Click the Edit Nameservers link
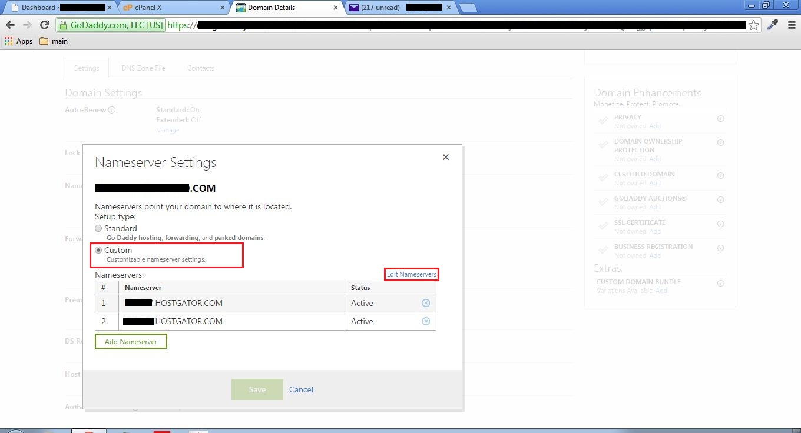The height and width of the screenshot is (433, 801). [x=411, y=274]
